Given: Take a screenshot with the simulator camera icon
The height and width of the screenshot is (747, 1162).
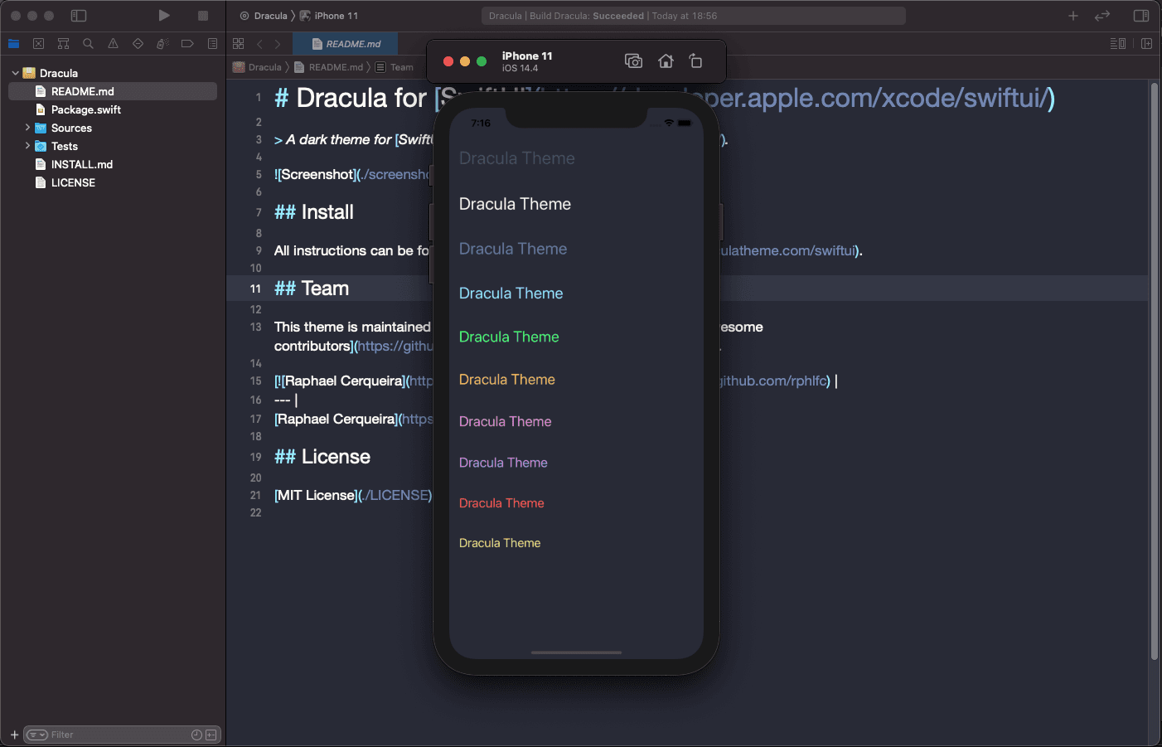Looking at the screenshot, I should click(633, 61).
